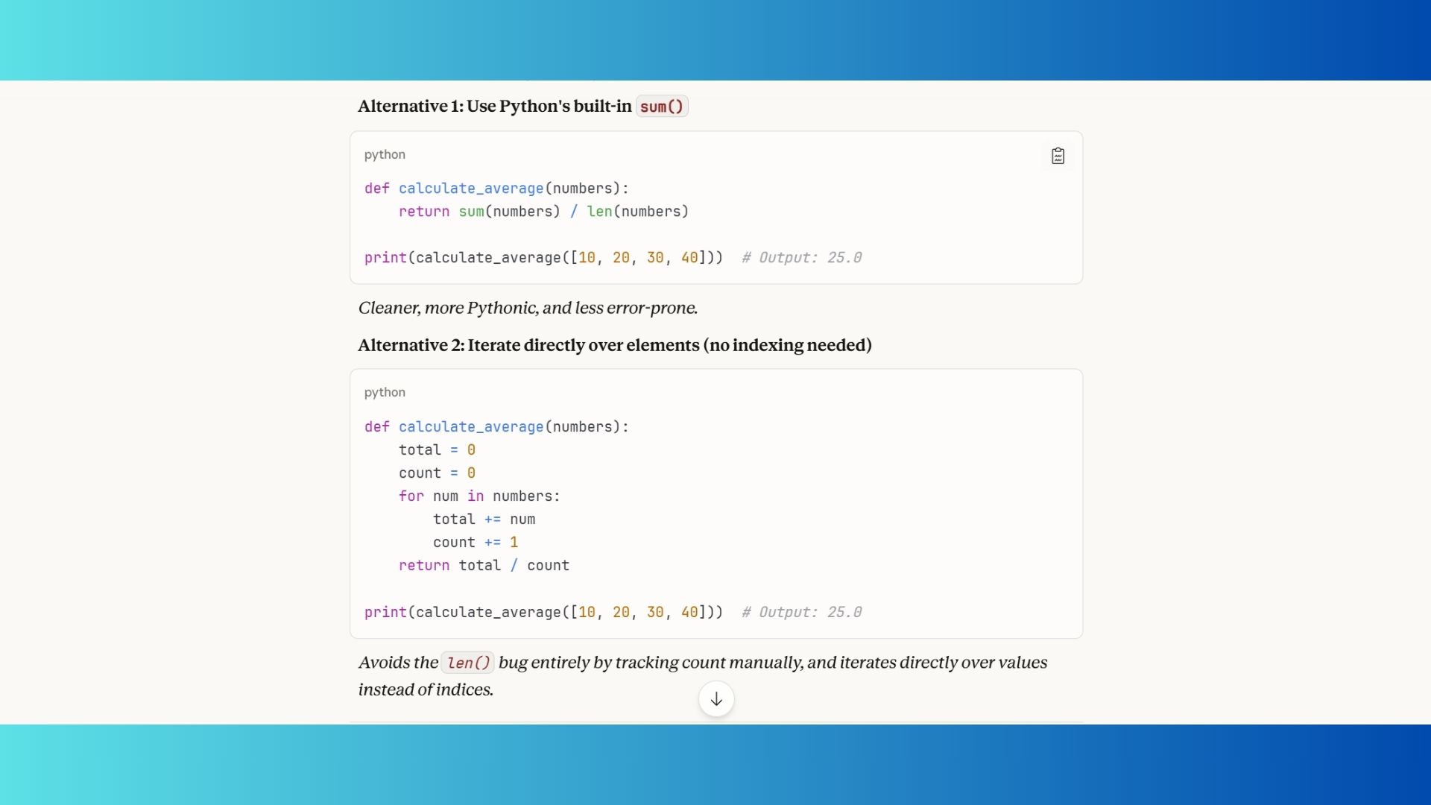Click the return sum(numbers) / len(numbers) line
Viewport: 1431px width, 805px height.
click(543, 212)
